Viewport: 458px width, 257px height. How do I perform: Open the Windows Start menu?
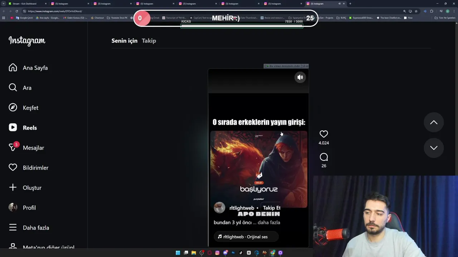point(178,253)
